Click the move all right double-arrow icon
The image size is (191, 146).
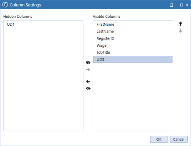(x=88, y=63)
